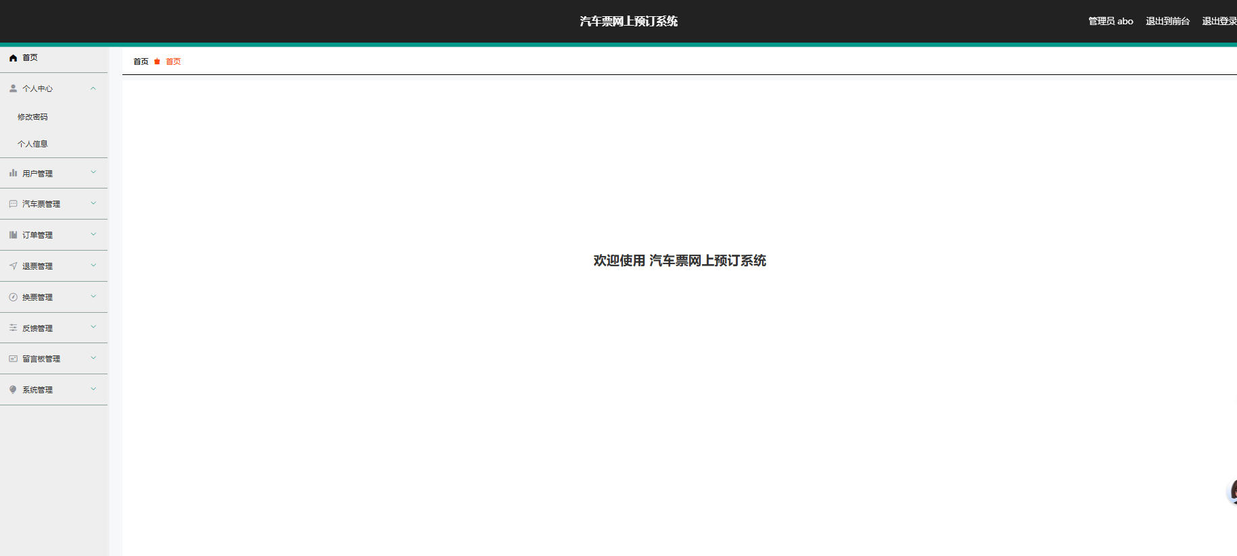Image resolution: width=1237 pixels, height=556 pixels.
Task: Collapse the 个人中心 menu using its chevron
Action: click(93, 89)
